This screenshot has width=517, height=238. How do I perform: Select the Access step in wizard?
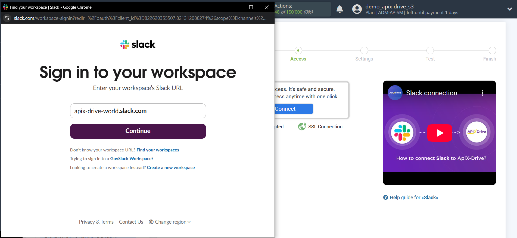pyautogui.click(x=298, y=59)
